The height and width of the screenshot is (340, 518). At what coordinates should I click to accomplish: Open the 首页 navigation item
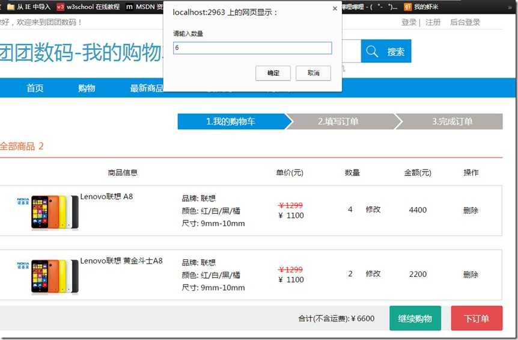click(x=35, y=88)
